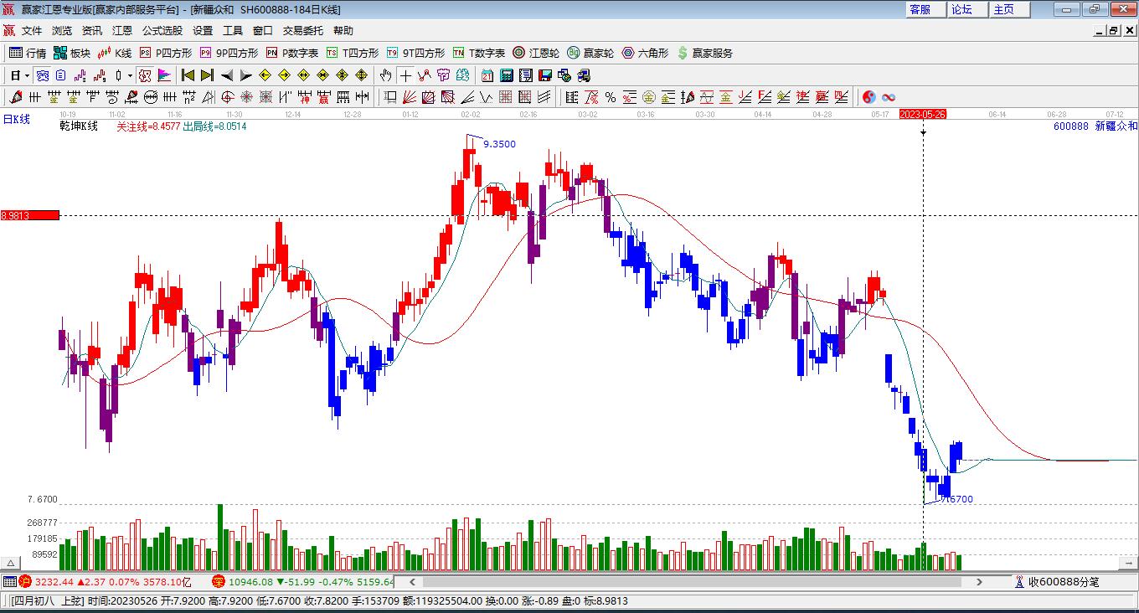The height and width of the screenshot is (613, 1139).
Task: Select the percent sign tool icon
Action: tap(611, 97)
